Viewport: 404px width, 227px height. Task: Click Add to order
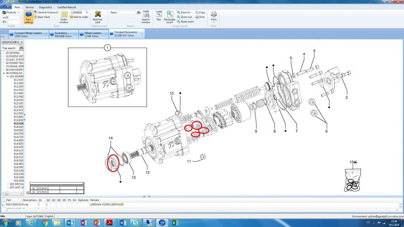click(x=79, y=17)
